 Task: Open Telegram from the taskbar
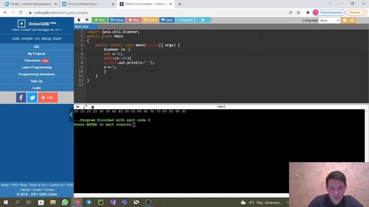point(89,202)
